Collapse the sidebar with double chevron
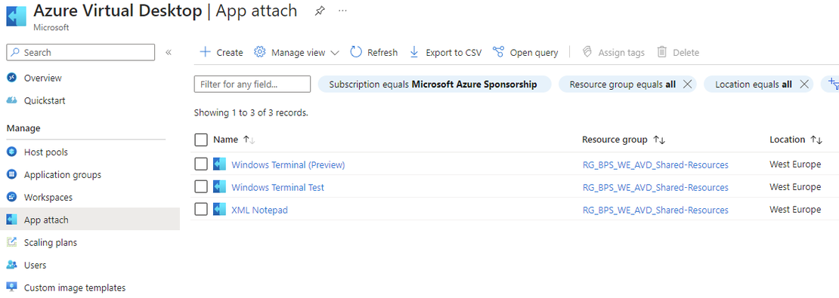 (x=168, y=52)
